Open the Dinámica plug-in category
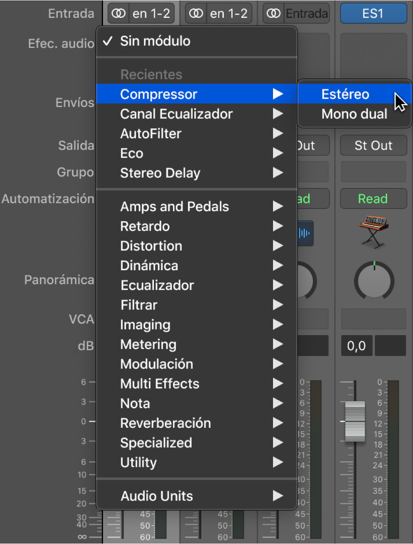 [x=149, y=265]
